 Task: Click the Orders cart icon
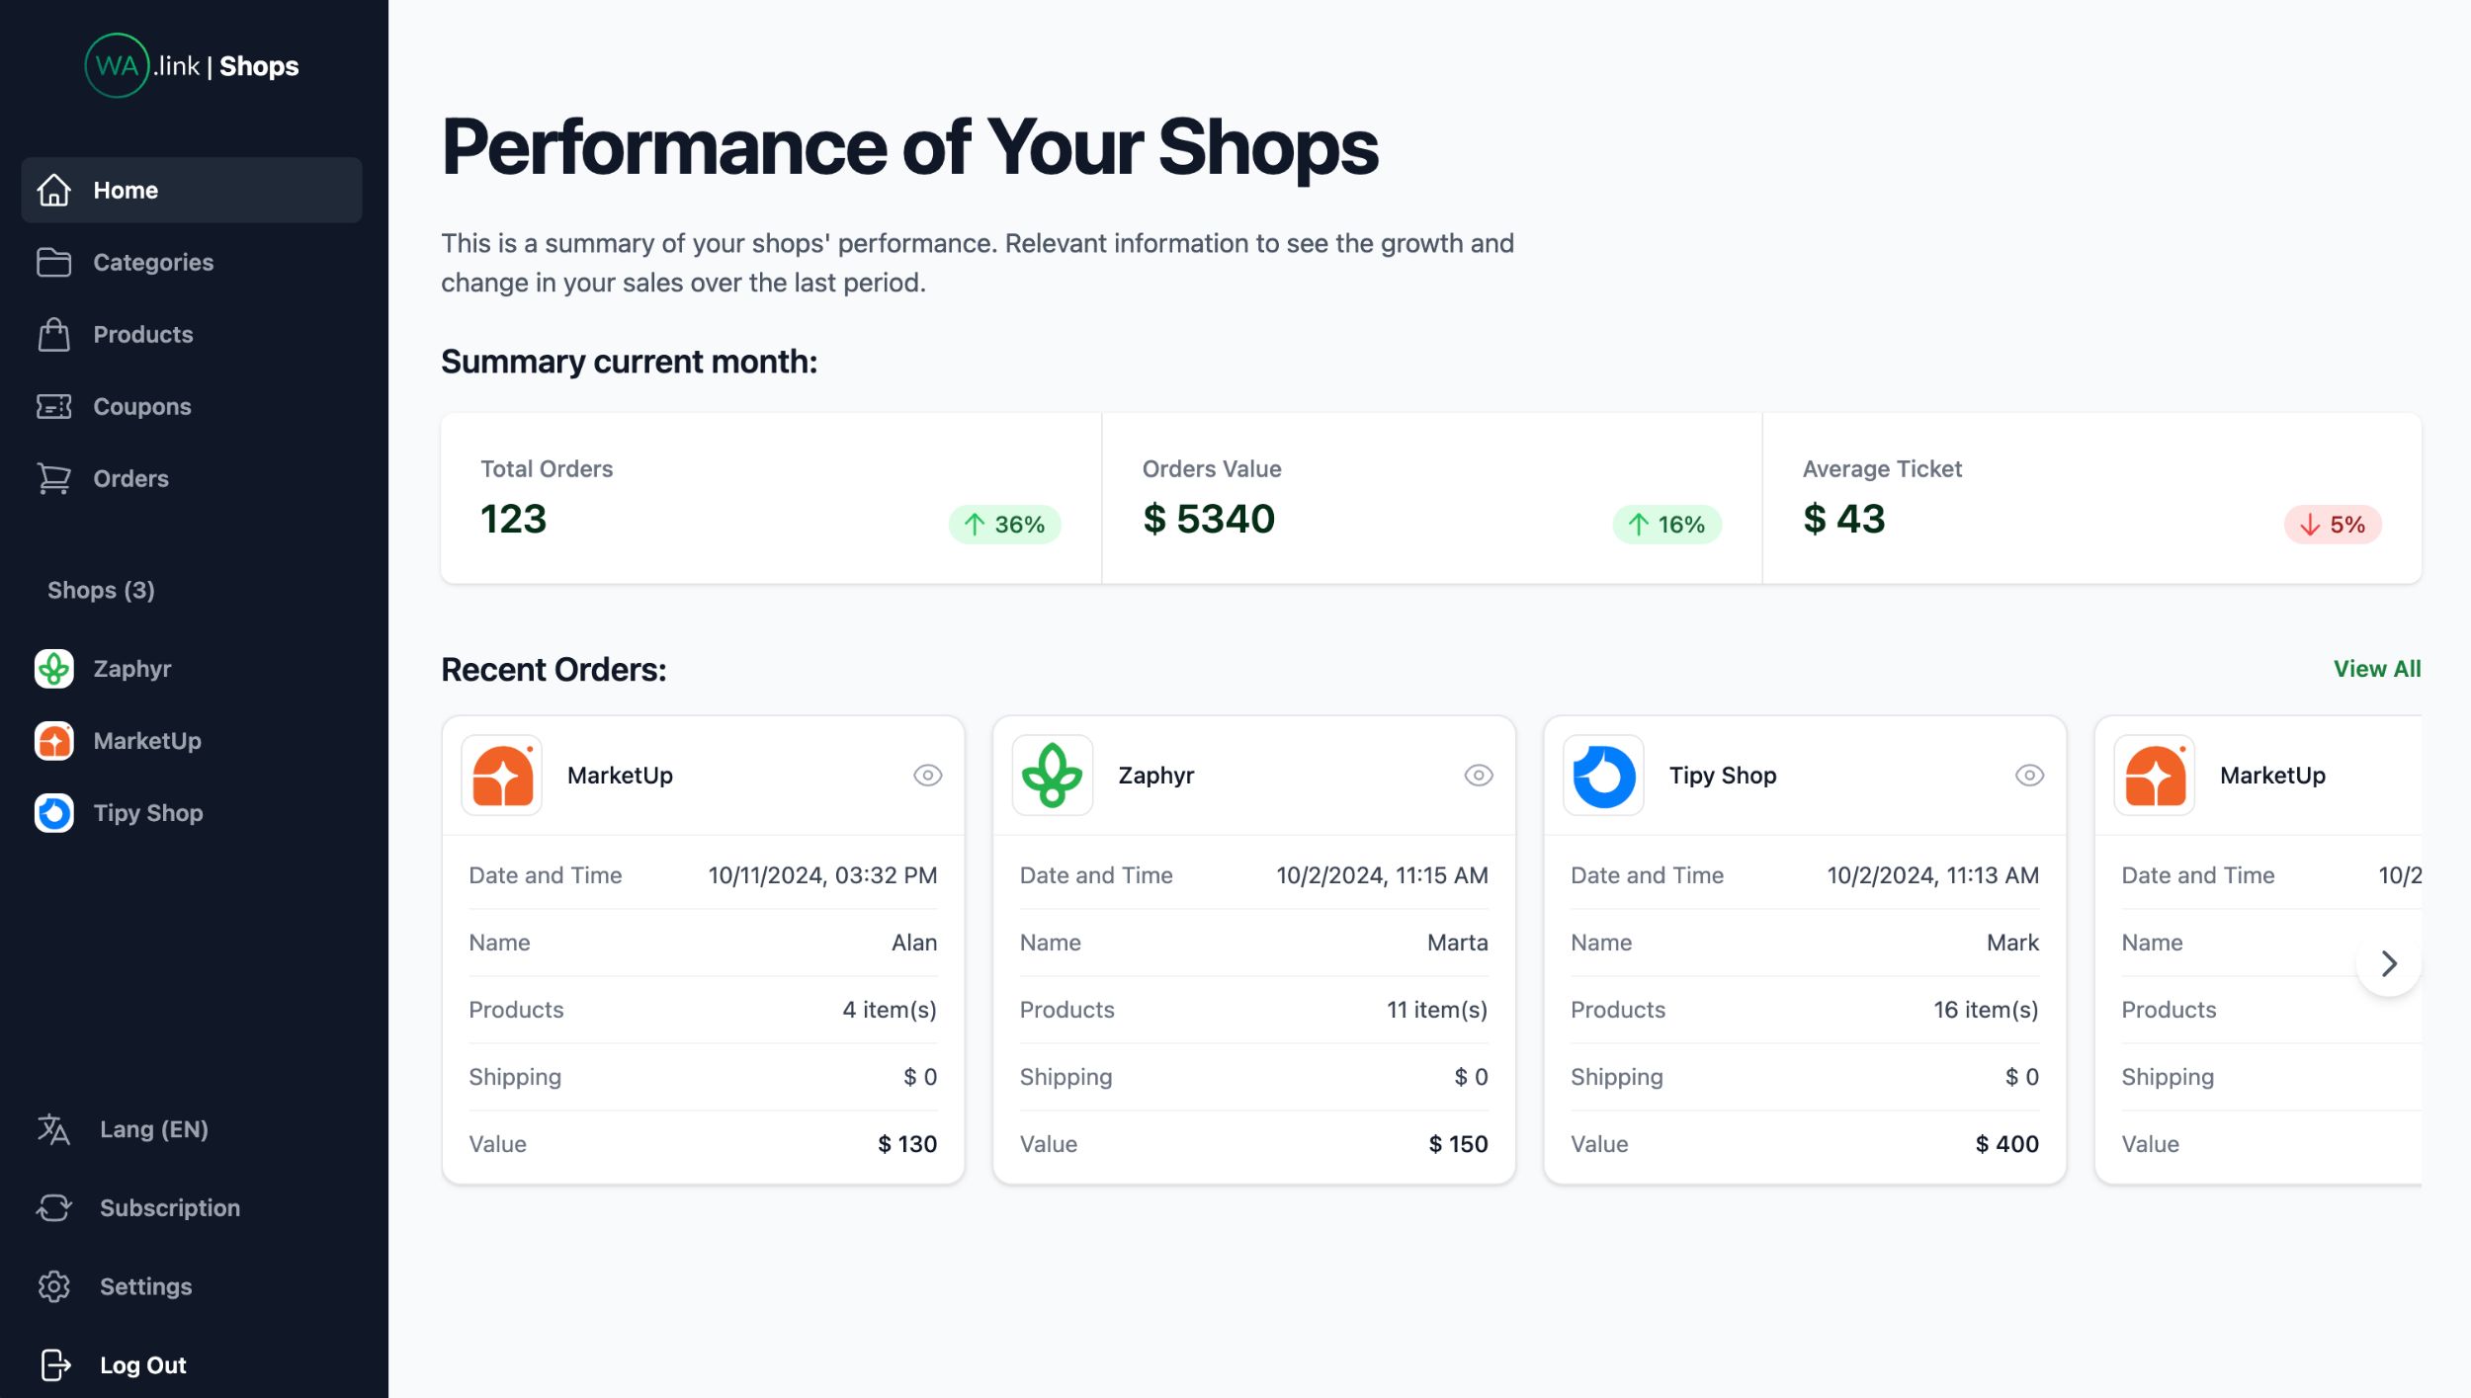(x=53, y=478)
